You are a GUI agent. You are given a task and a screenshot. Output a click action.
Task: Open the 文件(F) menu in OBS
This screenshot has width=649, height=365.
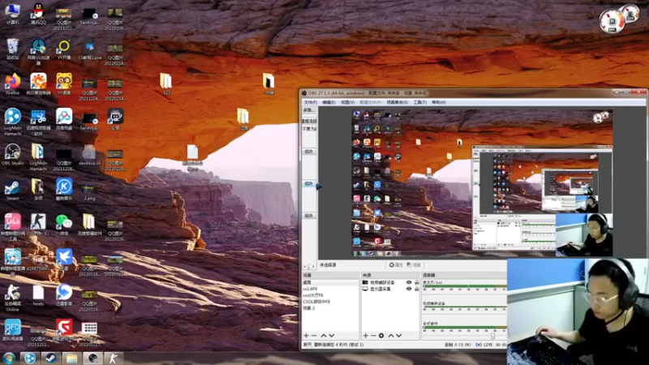(x=311, y=102)
